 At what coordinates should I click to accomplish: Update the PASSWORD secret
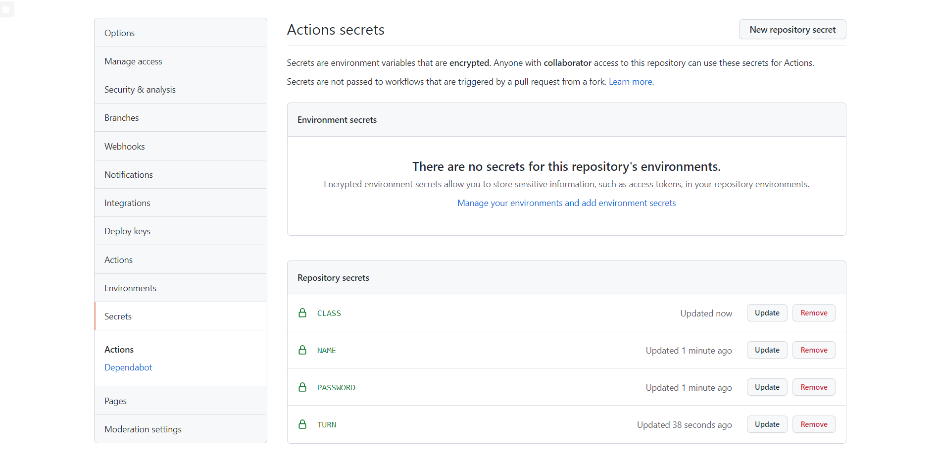[767, 387]
